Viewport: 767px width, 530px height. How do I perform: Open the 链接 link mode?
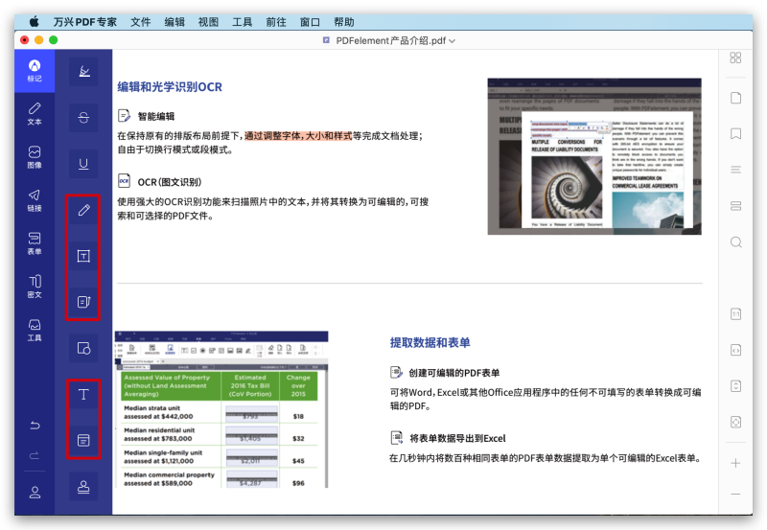pos(35,200)
